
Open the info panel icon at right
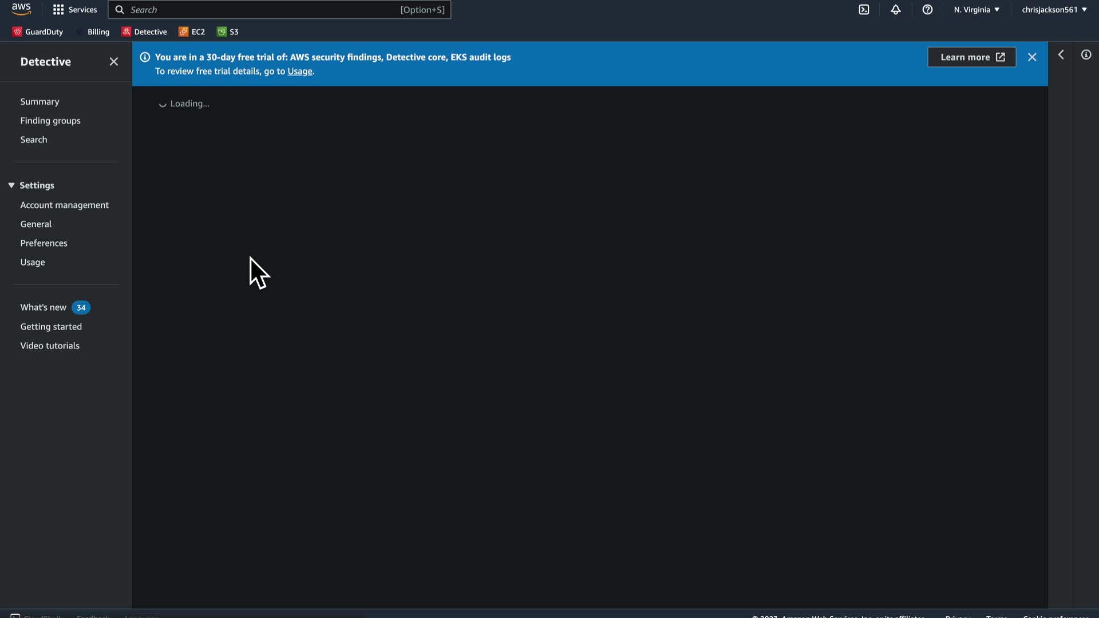[x=1086, y=55]
